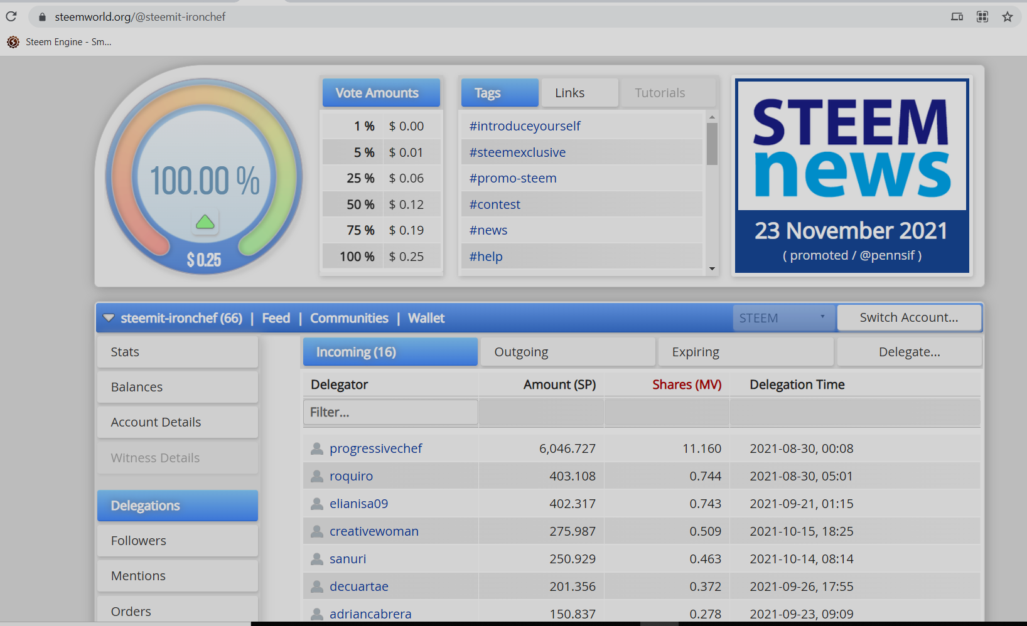1027x626 pixels.
Task: Open the #steemexclusive tag
Action: tap(517, 152)
